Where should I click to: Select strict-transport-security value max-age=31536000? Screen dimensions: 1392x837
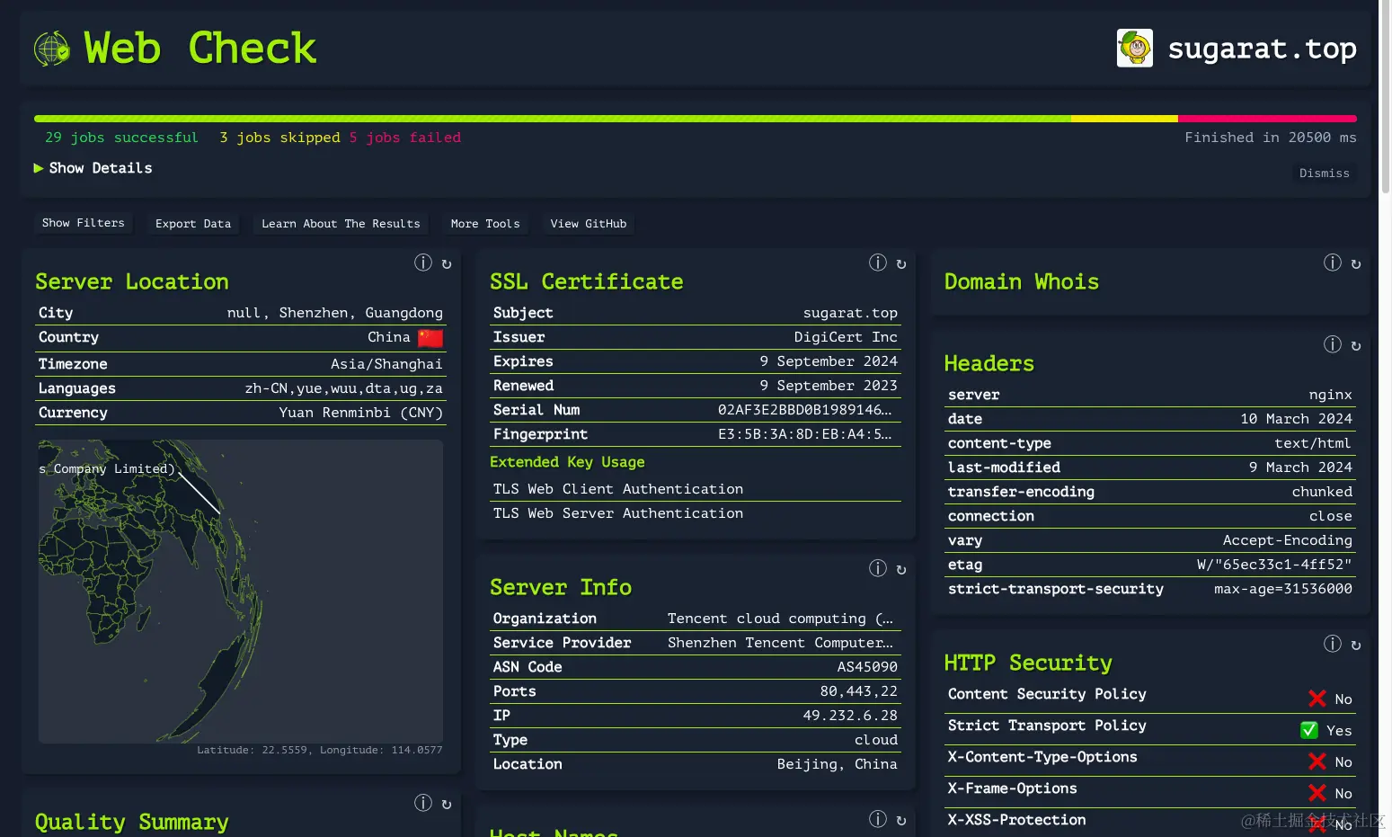1282,589
